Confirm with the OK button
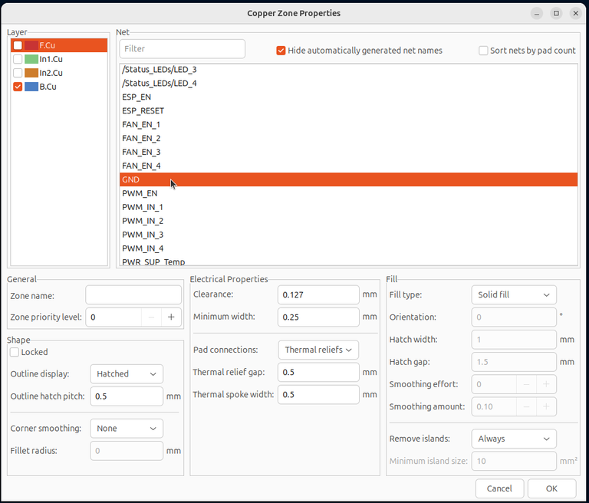This screenshot has height=503, width=589. [x=551, y=488]
